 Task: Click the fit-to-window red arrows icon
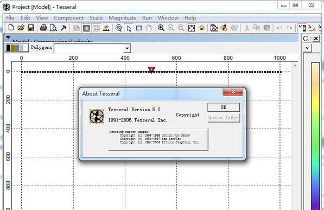pos(192,28)
